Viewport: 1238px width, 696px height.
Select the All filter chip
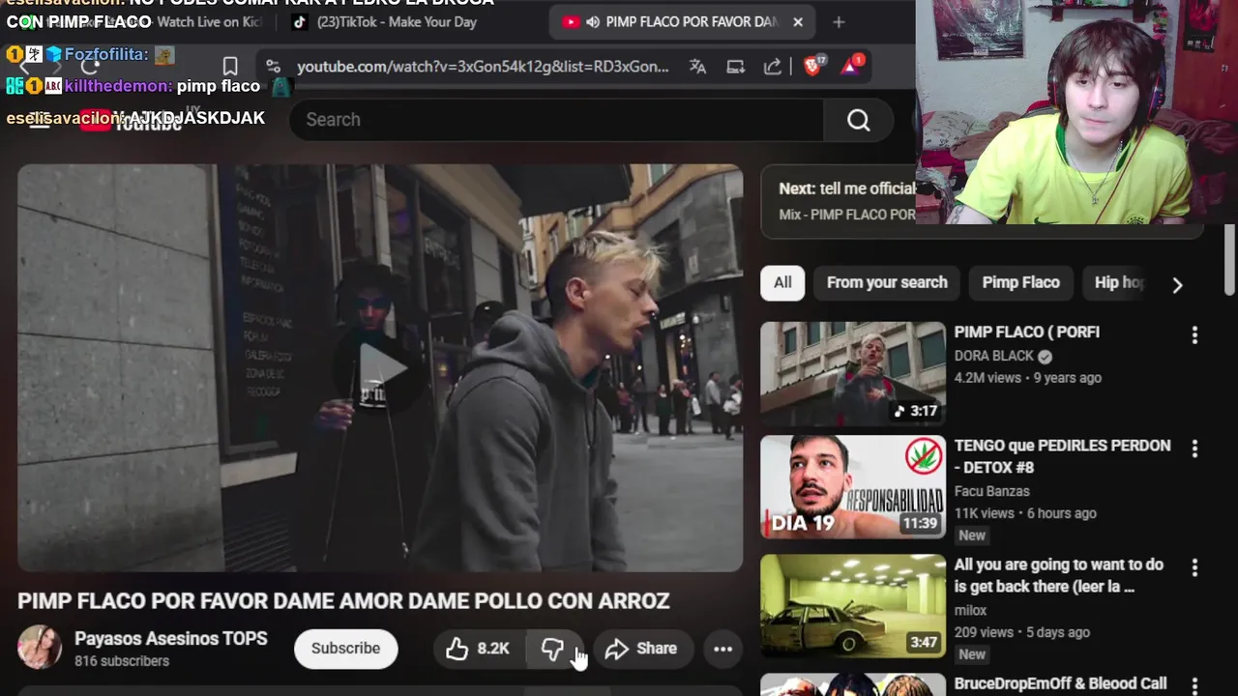coord(782,282)
